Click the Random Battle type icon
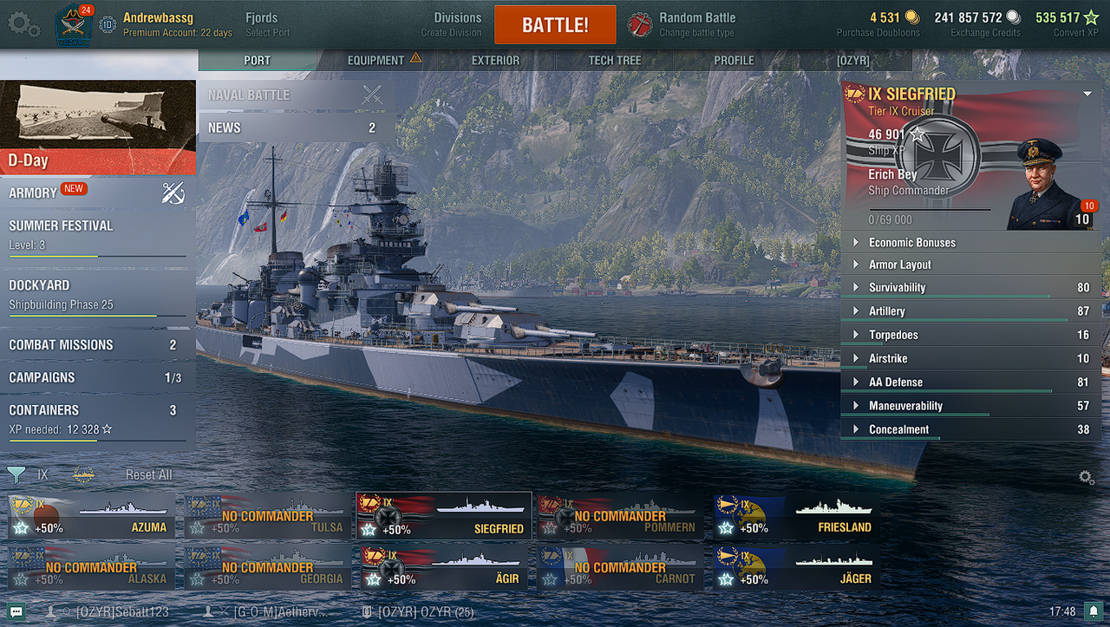This screenshot has width=1110, height=627. 640,24
